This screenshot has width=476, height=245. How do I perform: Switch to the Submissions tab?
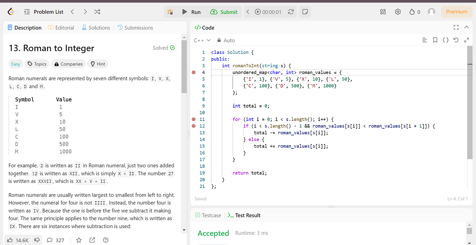pos(135,28)
